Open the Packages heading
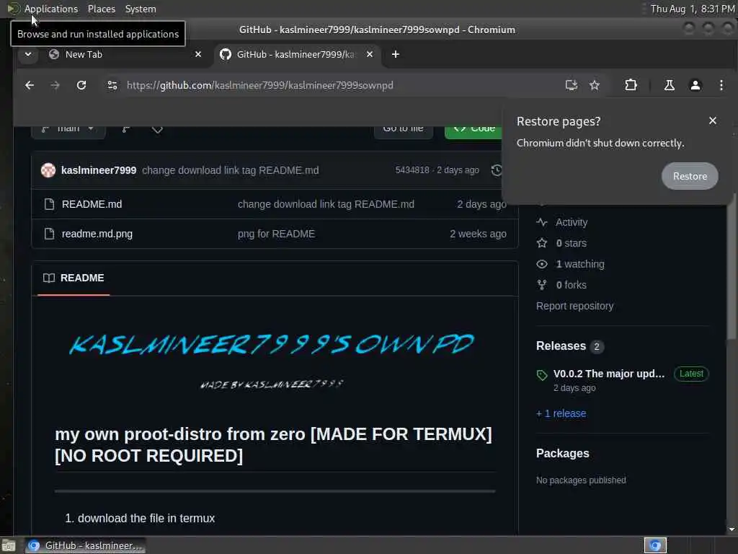 (562, 453)
